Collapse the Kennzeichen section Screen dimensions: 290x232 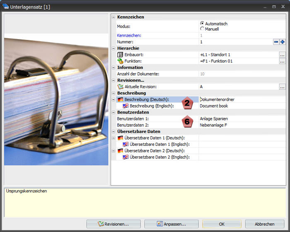(x=114, y=17)
